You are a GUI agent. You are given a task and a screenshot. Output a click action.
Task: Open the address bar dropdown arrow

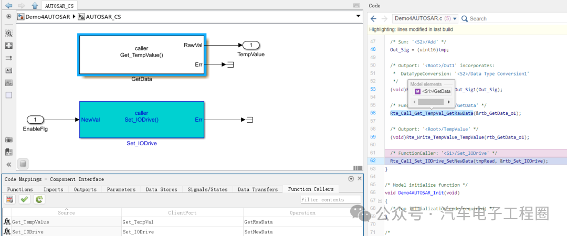click(358, 16)
